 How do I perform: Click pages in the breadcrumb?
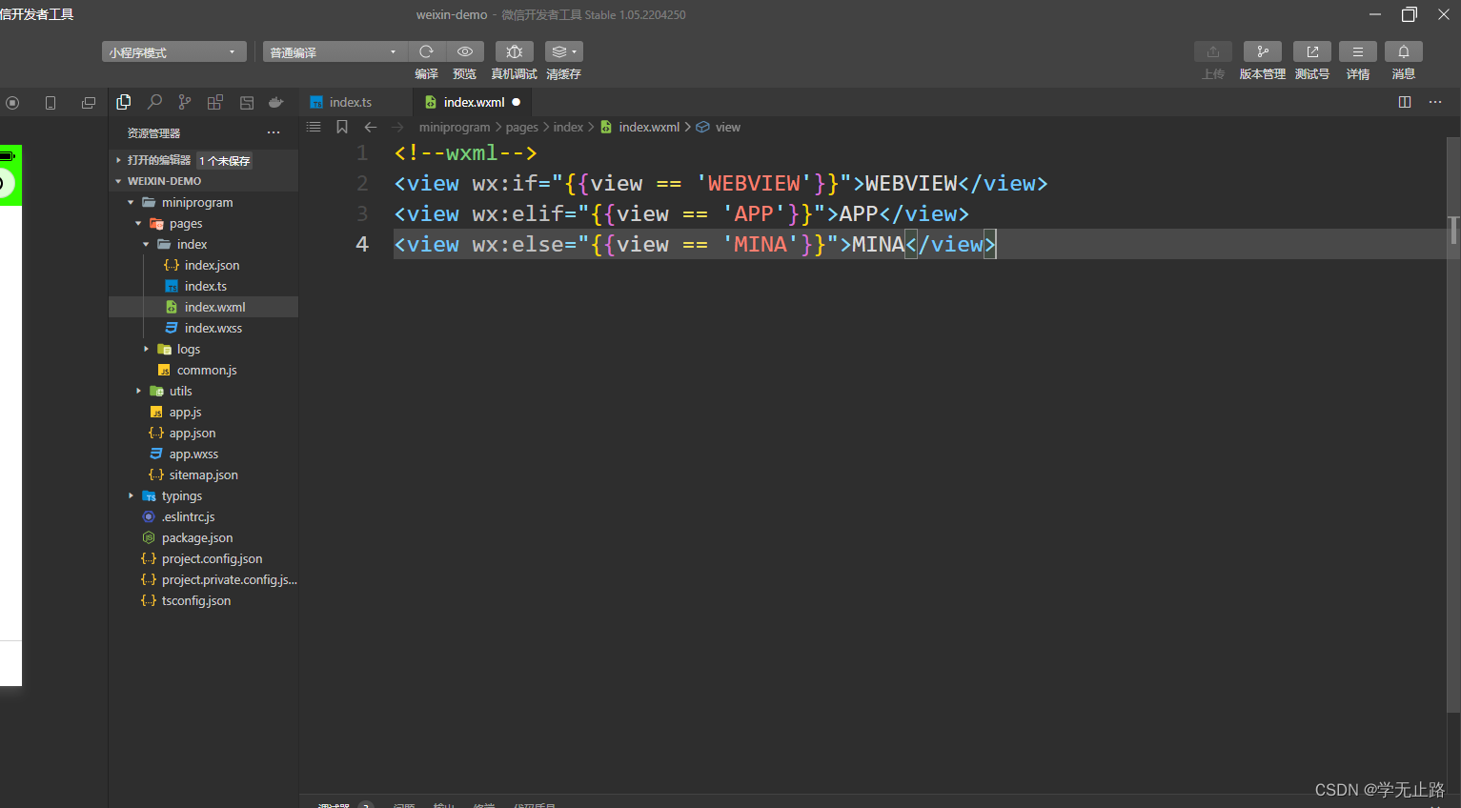522,127
